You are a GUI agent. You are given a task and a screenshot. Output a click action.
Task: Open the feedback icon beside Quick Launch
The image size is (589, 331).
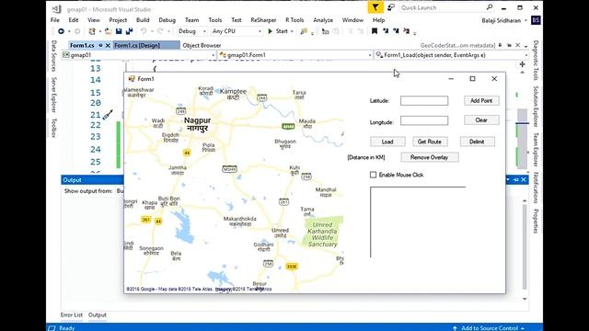tap(391, 7)
